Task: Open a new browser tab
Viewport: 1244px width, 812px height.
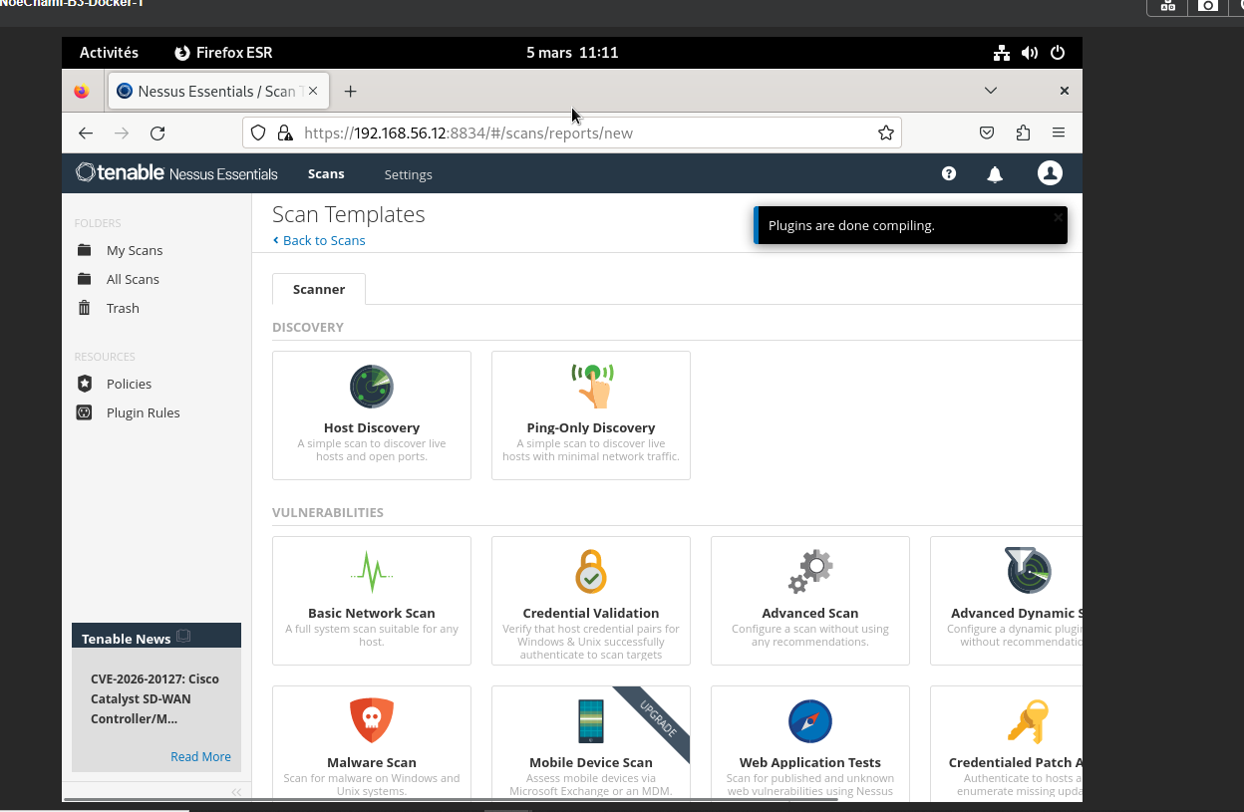Action: click(350, 91)
